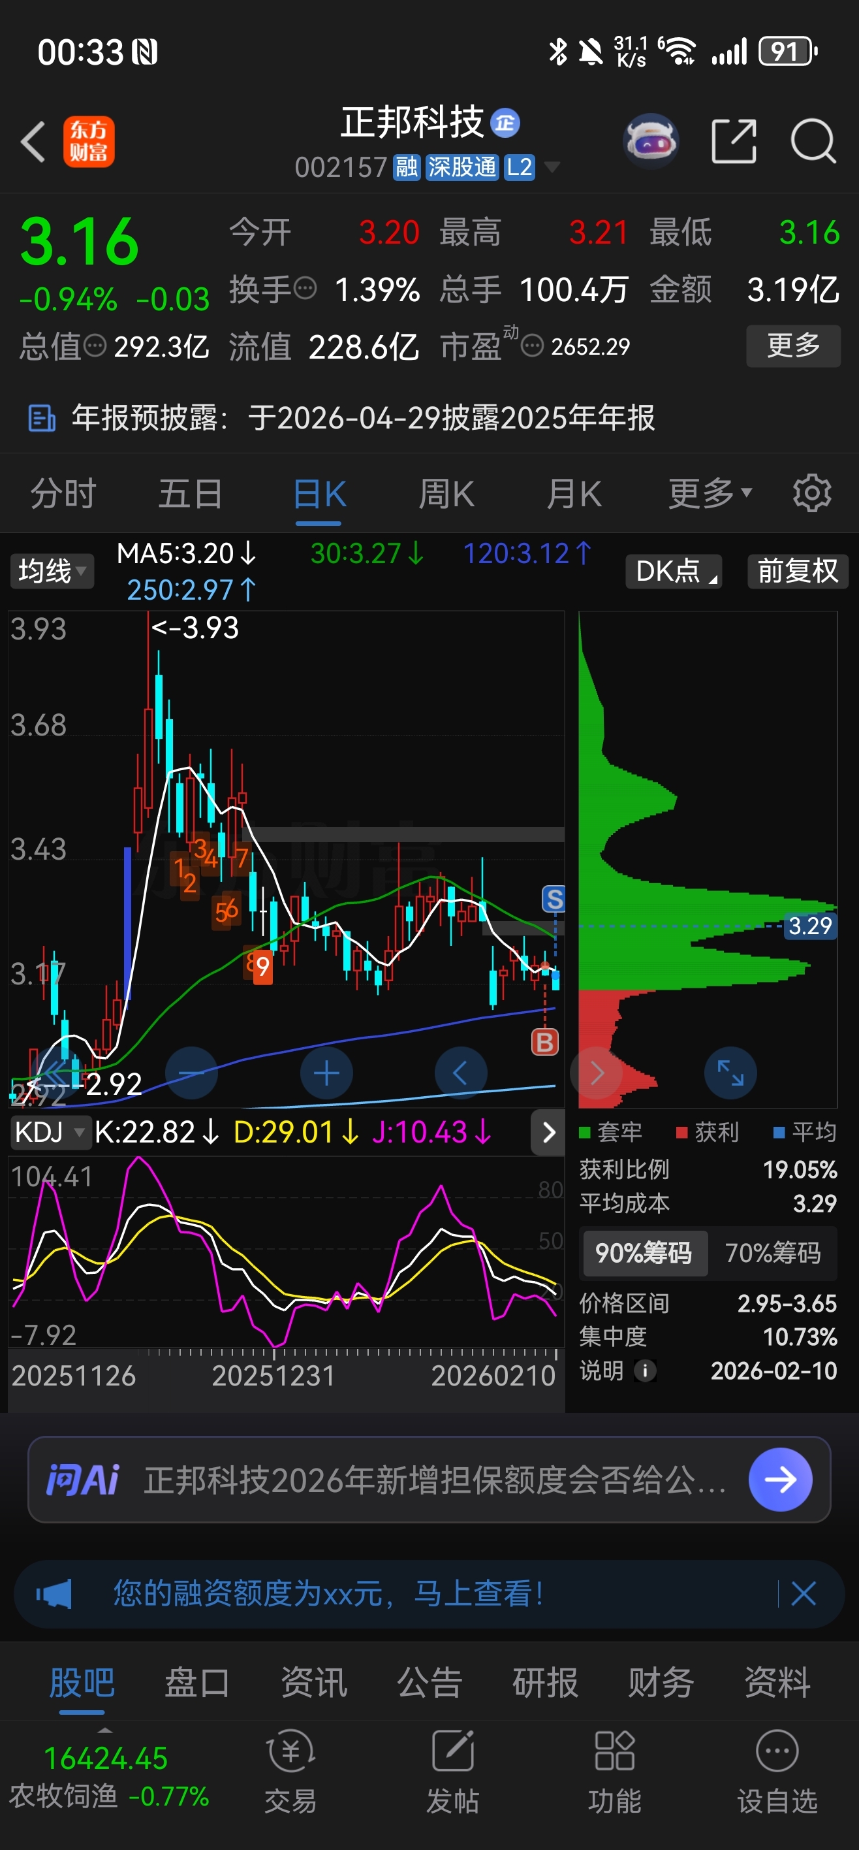
Task: Switch to 分时 tab
Action: tap(64, 494)
